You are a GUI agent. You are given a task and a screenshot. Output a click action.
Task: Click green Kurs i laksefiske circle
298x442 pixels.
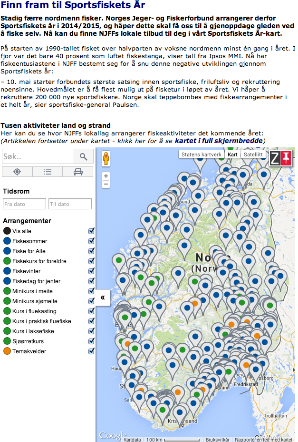click(x=7, y=331)
